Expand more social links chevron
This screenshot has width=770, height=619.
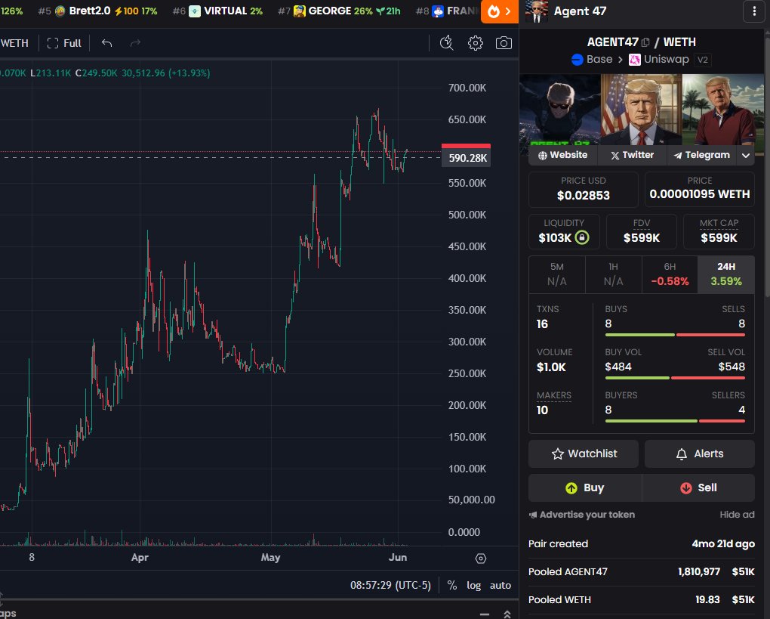coord(745,156)
